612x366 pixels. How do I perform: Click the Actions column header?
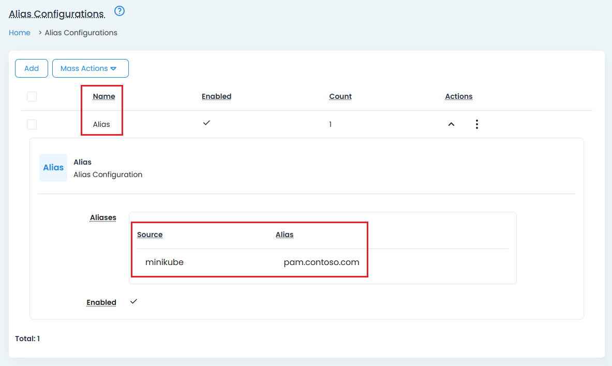[459, 96]
